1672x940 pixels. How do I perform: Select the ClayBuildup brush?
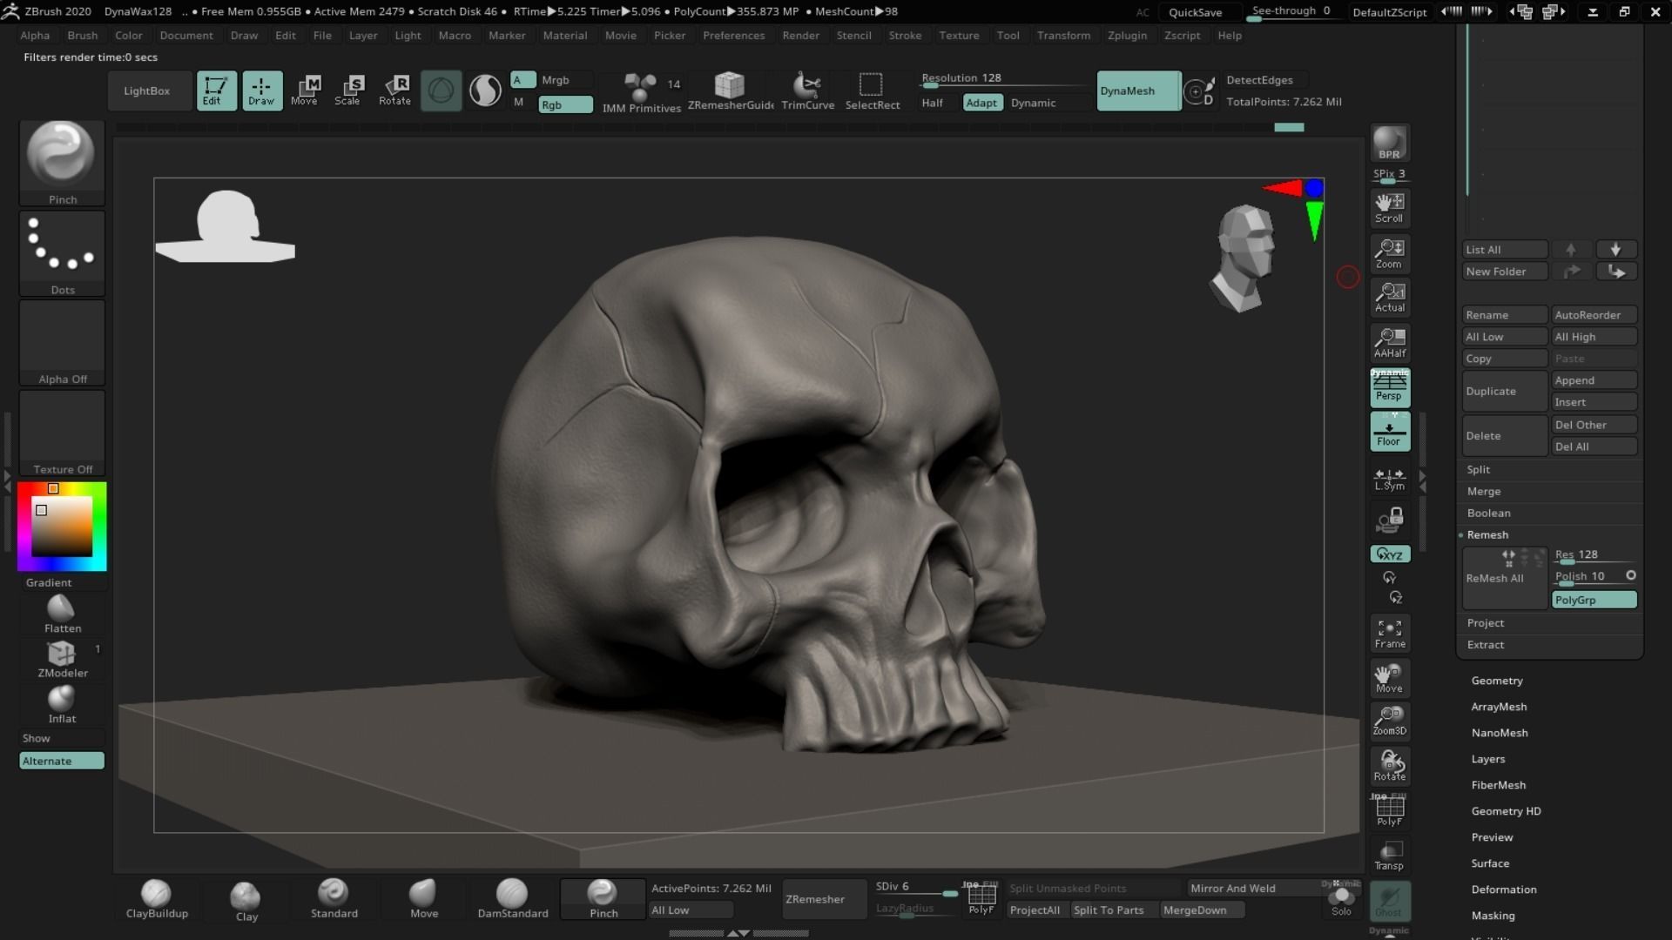point(157,899)
